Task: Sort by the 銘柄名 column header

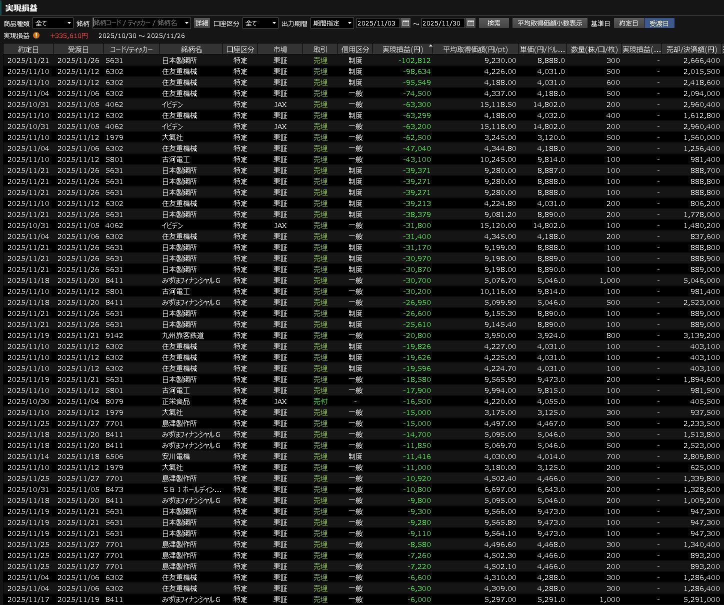Action: 191,49
